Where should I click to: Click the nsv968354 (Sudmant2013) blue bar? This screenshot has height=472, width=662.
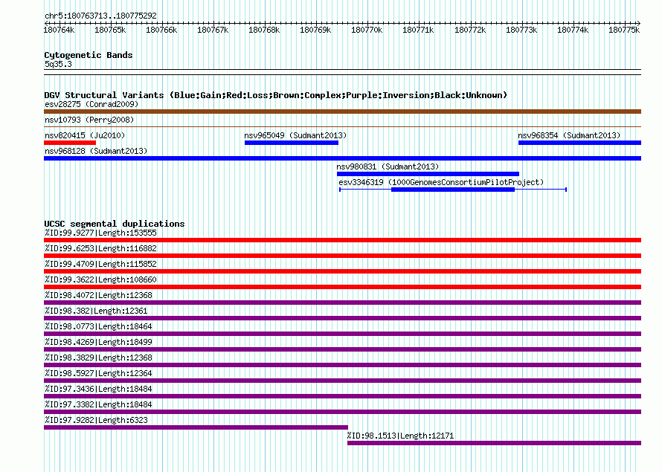tap(579, 143)
